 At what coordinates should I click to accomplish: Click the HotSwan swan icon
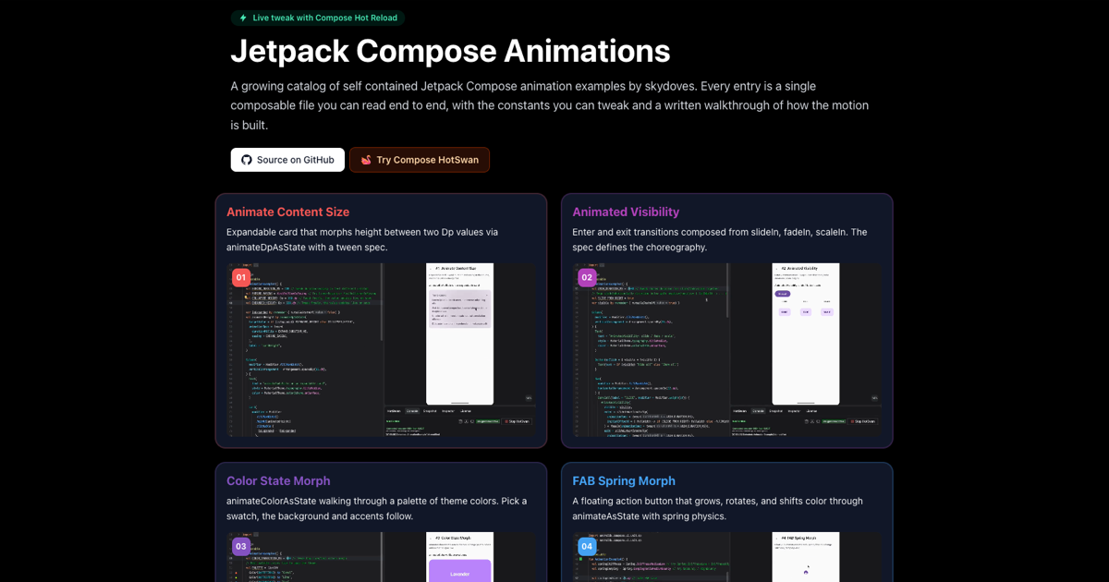pos(366,160)
